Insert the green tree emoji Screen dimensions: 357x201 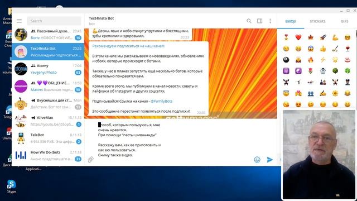335,71
